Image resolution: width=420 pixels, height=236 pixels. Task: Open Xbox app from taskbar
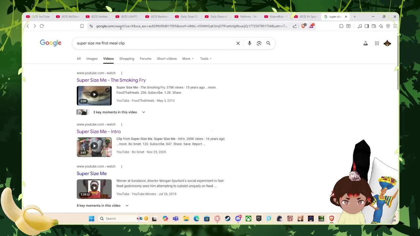point(248,219)
